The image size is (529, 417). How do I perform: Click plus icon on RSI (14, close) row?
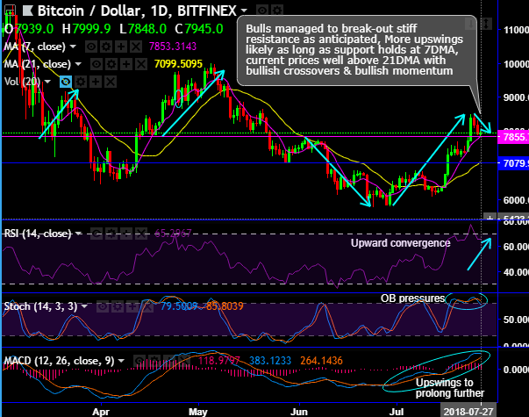coord(126,234)
